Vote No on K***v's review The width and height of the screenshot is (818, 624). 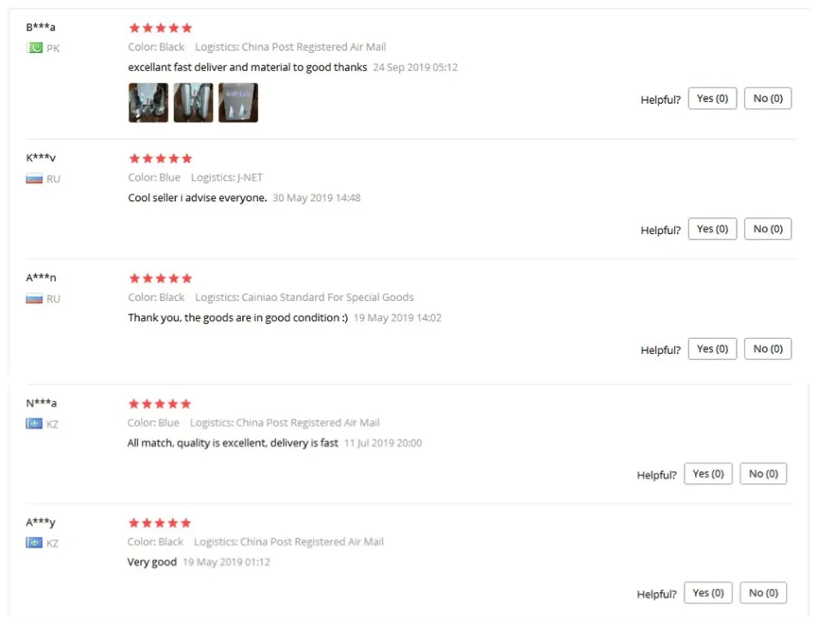point(768,229)
